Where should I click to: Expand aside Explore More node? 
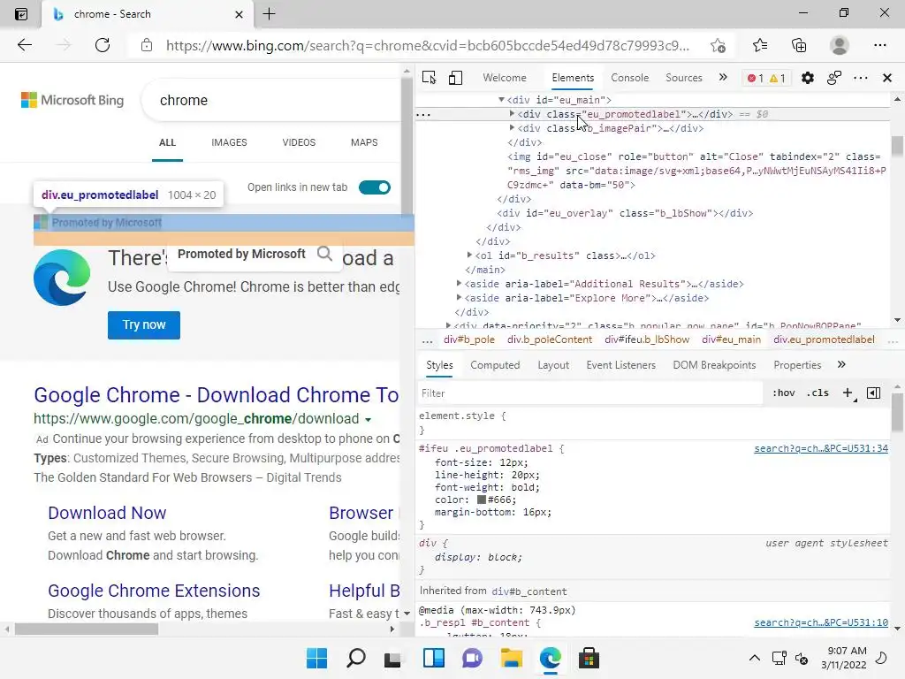coord(459,297)
